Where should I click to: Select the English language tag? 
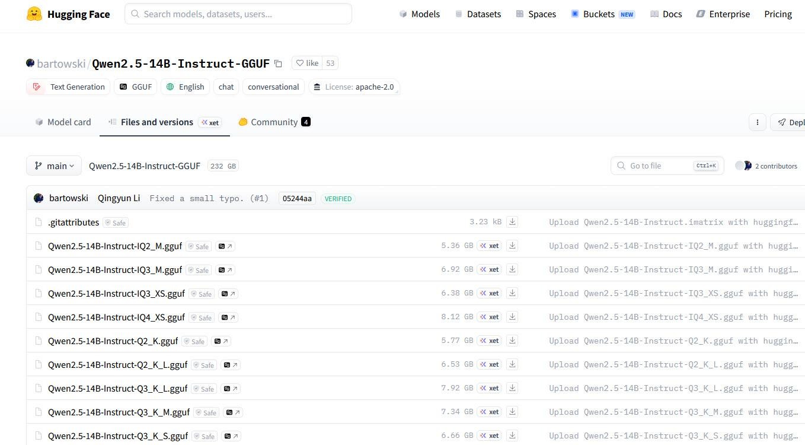[185, 87]
